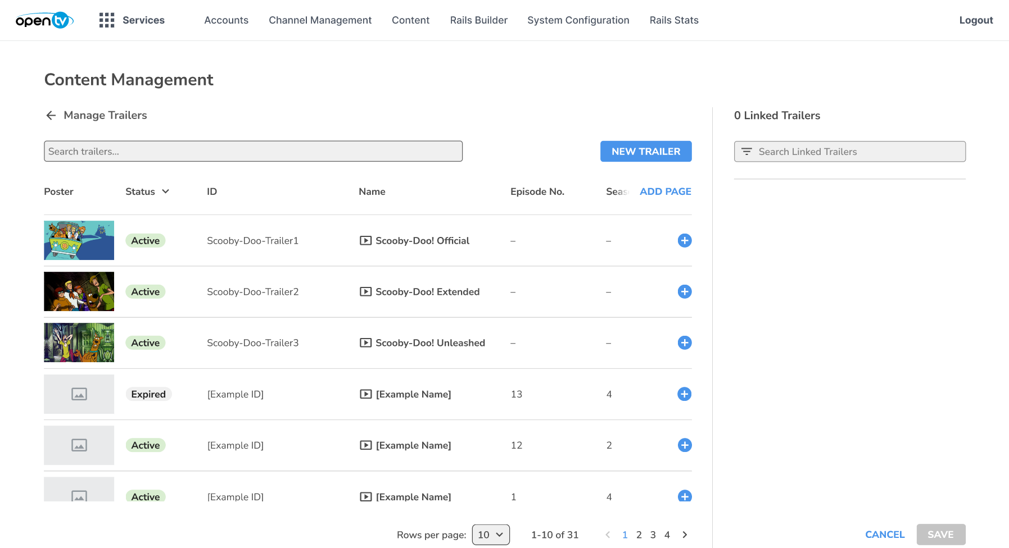The height and width of the screenshot is (548, 1009).
Task: Open the System Configuration menu
Action: [578, 20]
